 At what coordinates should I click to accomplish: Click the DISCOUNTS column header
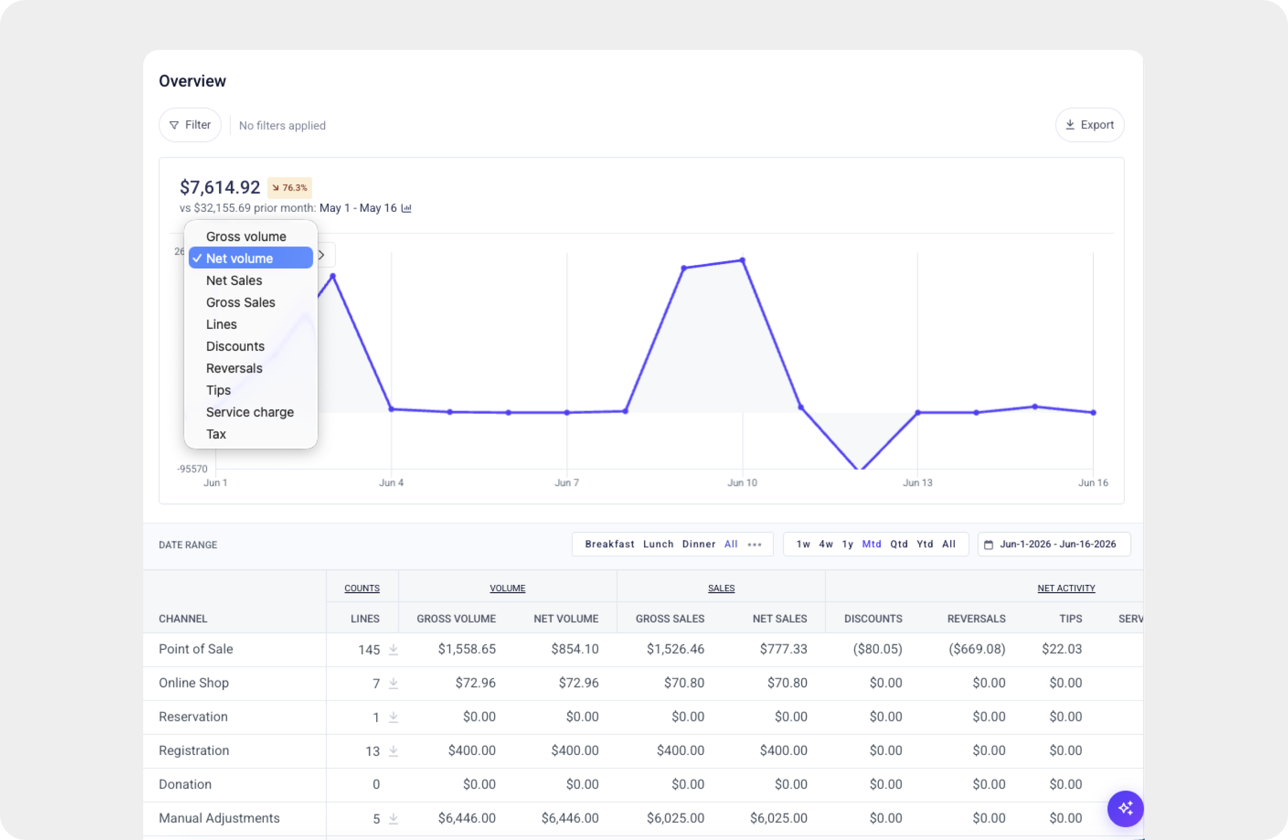click(873, 618)
